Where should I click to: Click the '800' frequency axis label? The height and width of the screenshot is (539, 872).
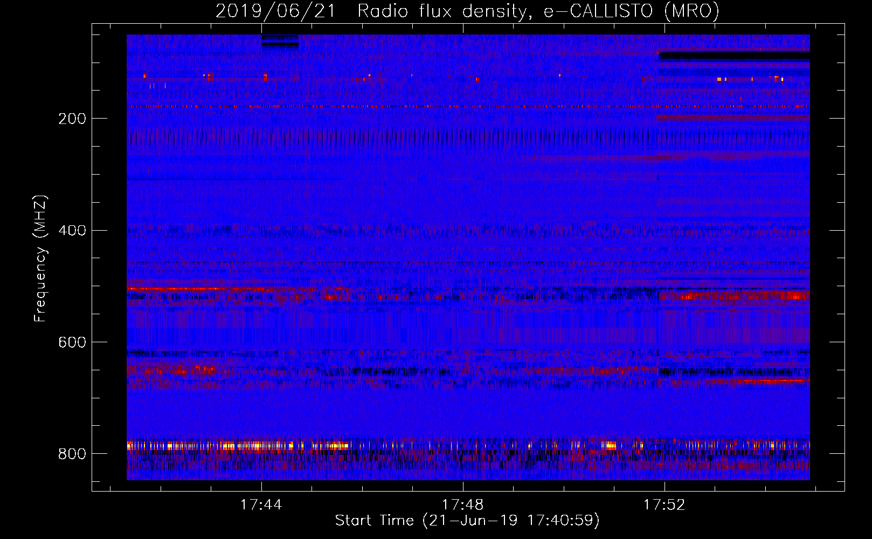tap(72, 454)
